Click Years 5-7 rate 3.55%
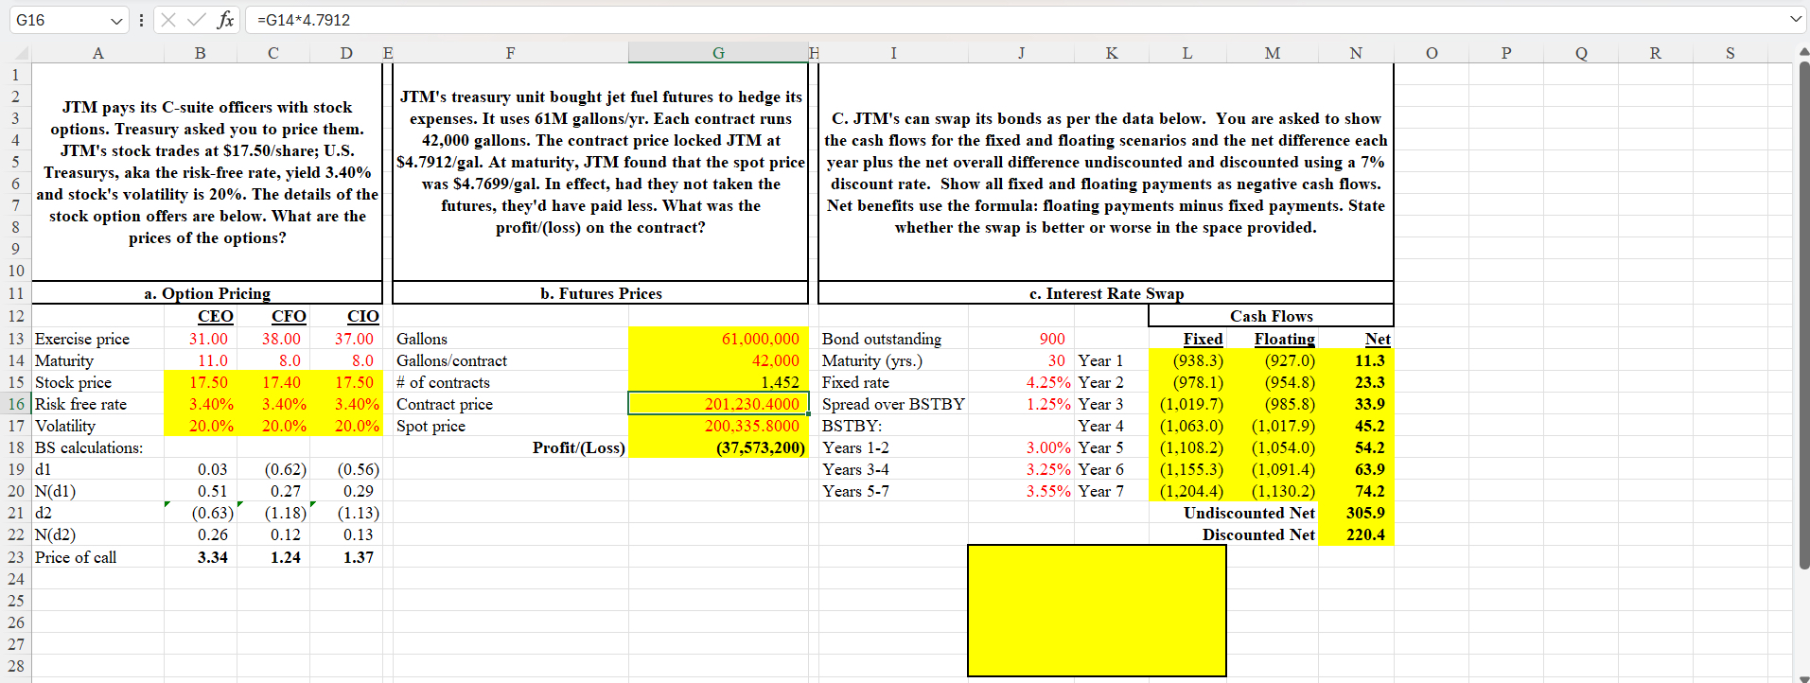This screenshot has height=683, width=1810. [1022, 491]
